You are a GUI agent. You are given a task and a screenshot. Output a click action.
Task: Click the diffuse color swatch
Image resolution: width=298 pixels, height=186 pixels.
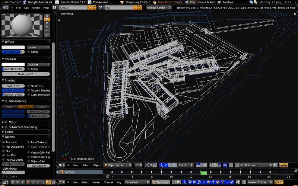pos(13,48)
